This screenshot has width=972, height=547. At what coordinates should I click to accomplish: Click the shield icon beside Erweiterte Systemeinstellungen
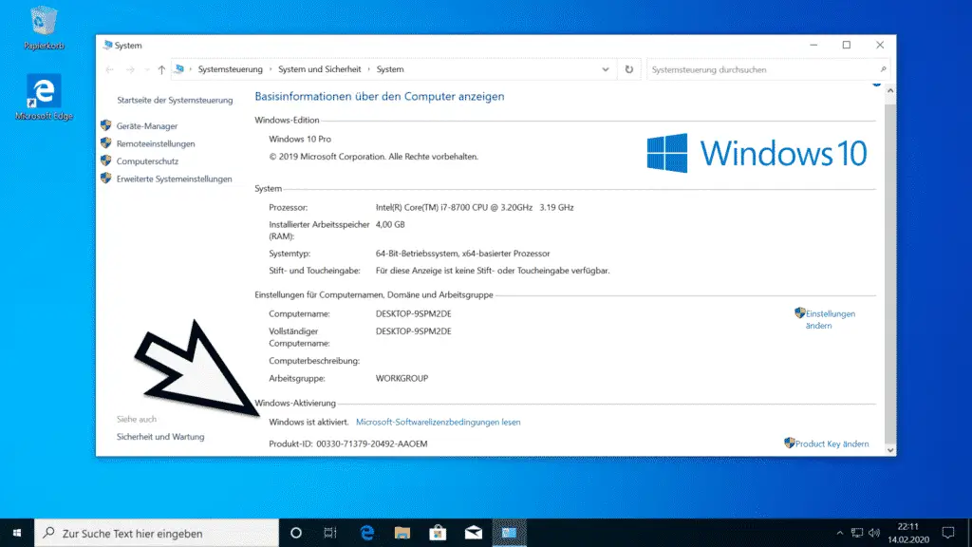point(106,178)
